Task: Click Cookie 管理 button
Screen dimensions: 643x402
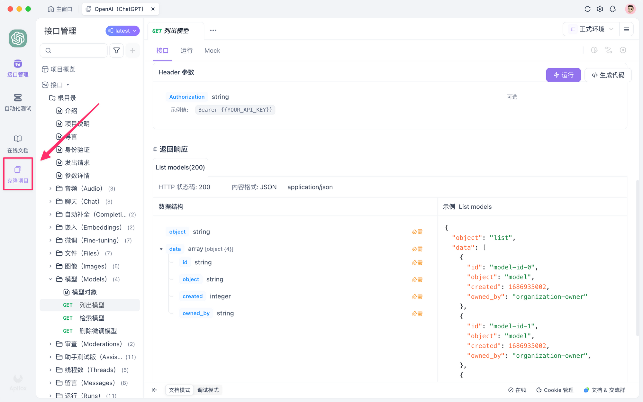Action: (556, 389)
